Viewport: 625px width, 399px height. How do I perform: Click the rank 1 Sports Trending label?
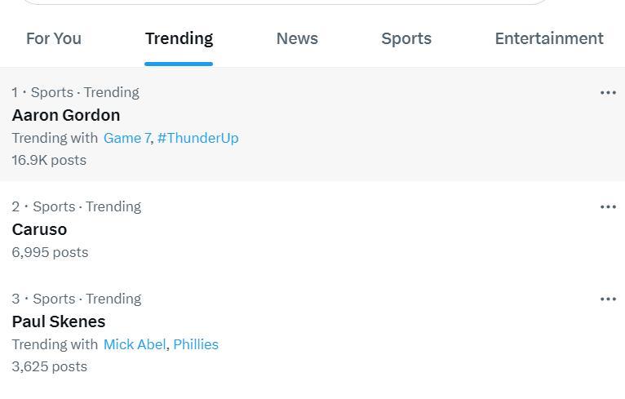76,92
